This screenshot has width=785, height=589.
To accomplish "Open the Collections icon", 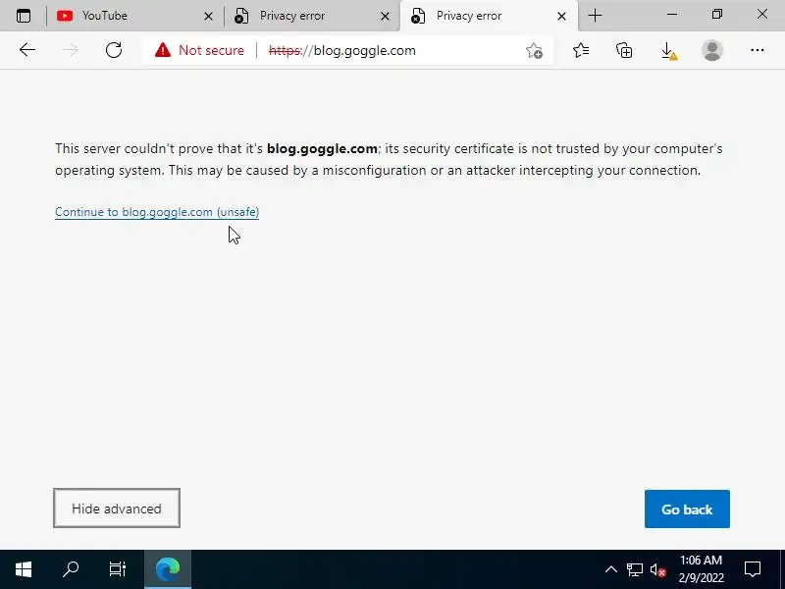I will [624, 50].
